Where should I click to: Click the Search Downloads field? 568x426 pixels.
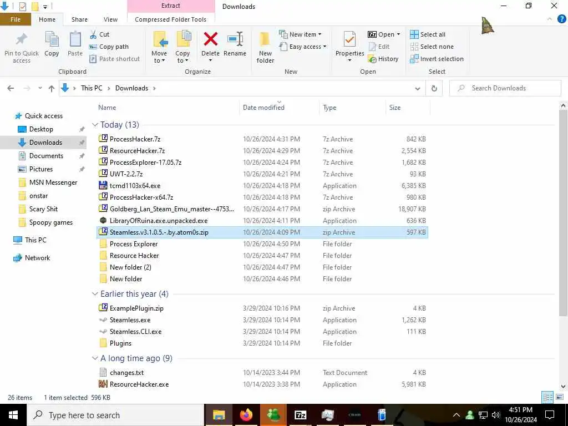[505, 88]
